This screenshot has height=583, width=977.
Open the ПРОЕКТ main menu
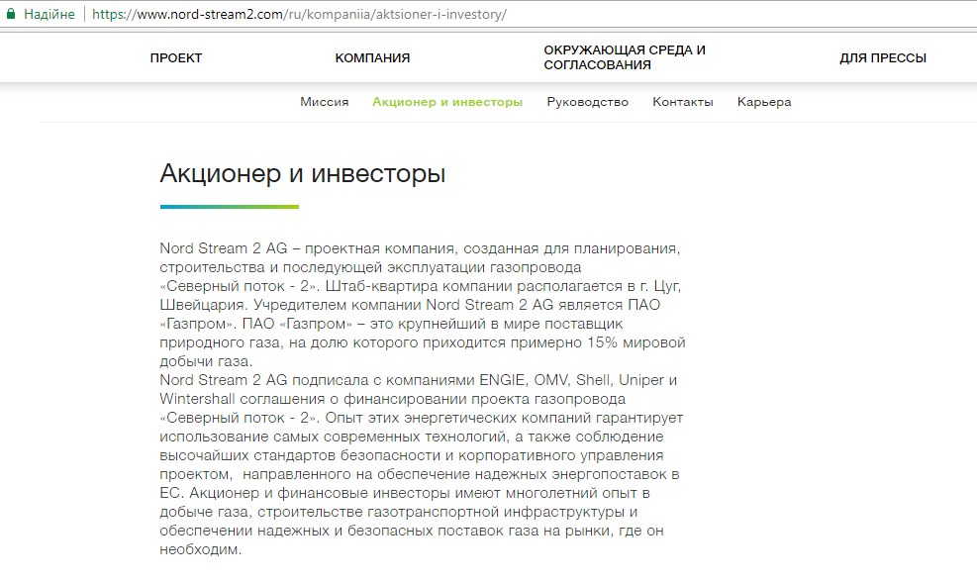176,58
